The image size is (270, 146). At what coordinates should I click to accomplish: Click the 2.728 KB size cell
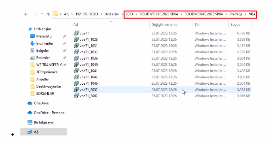(244, 52)
